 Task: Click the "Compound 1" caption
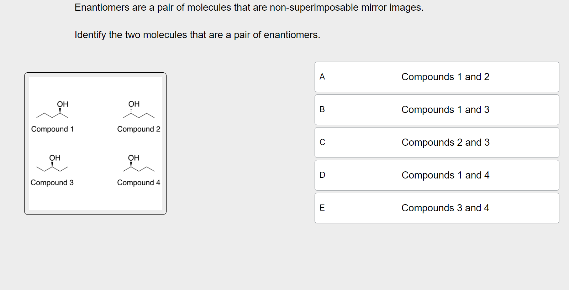(52, 129)
